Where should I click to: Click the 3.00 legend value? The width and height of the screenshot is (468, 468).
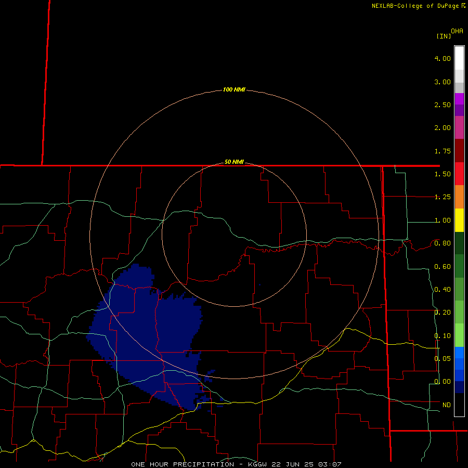tap(443, 82)
